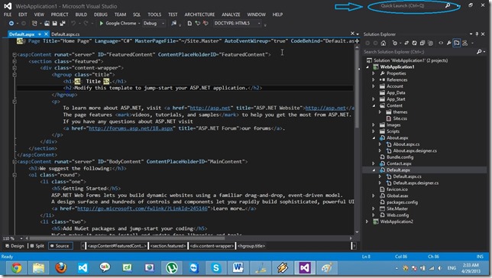Click the Save All toolbar icon
This screenshot has height=278, width=492.
(63, 23)
